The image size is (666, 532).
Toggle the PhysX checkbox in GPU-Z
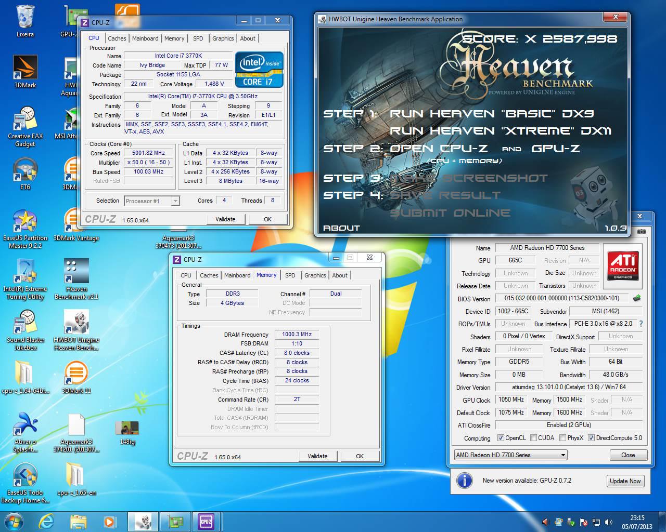coord(562,438)
